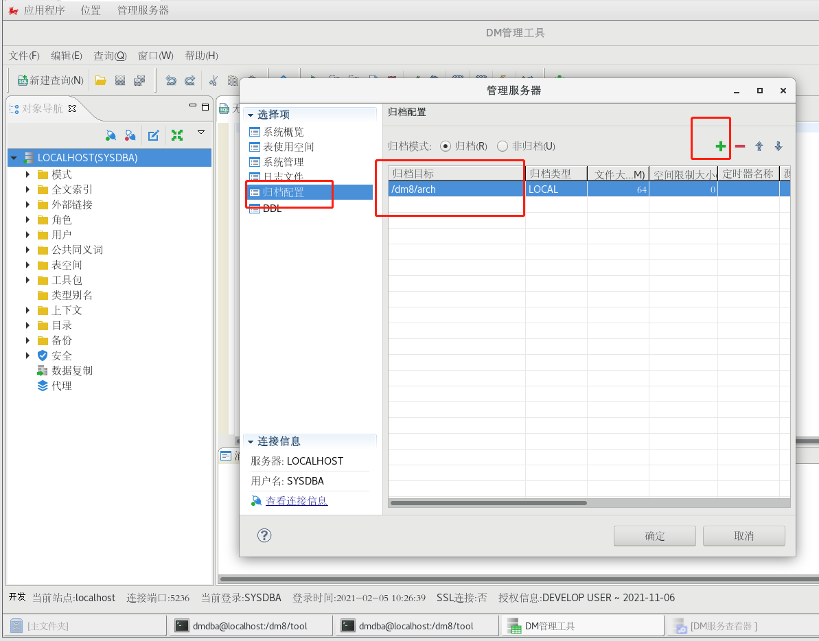Click the New Query (新建查询) toolbar button

click(x=51, y=80)
